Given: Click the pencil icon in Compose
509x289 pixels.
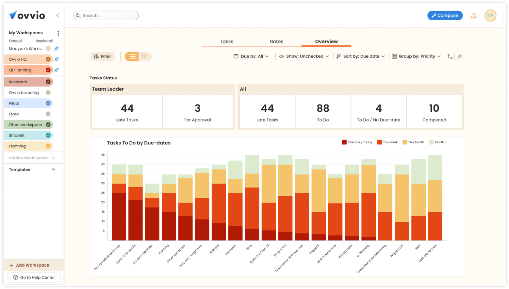Looking at the screenshot, I should (x=434, y=15).
